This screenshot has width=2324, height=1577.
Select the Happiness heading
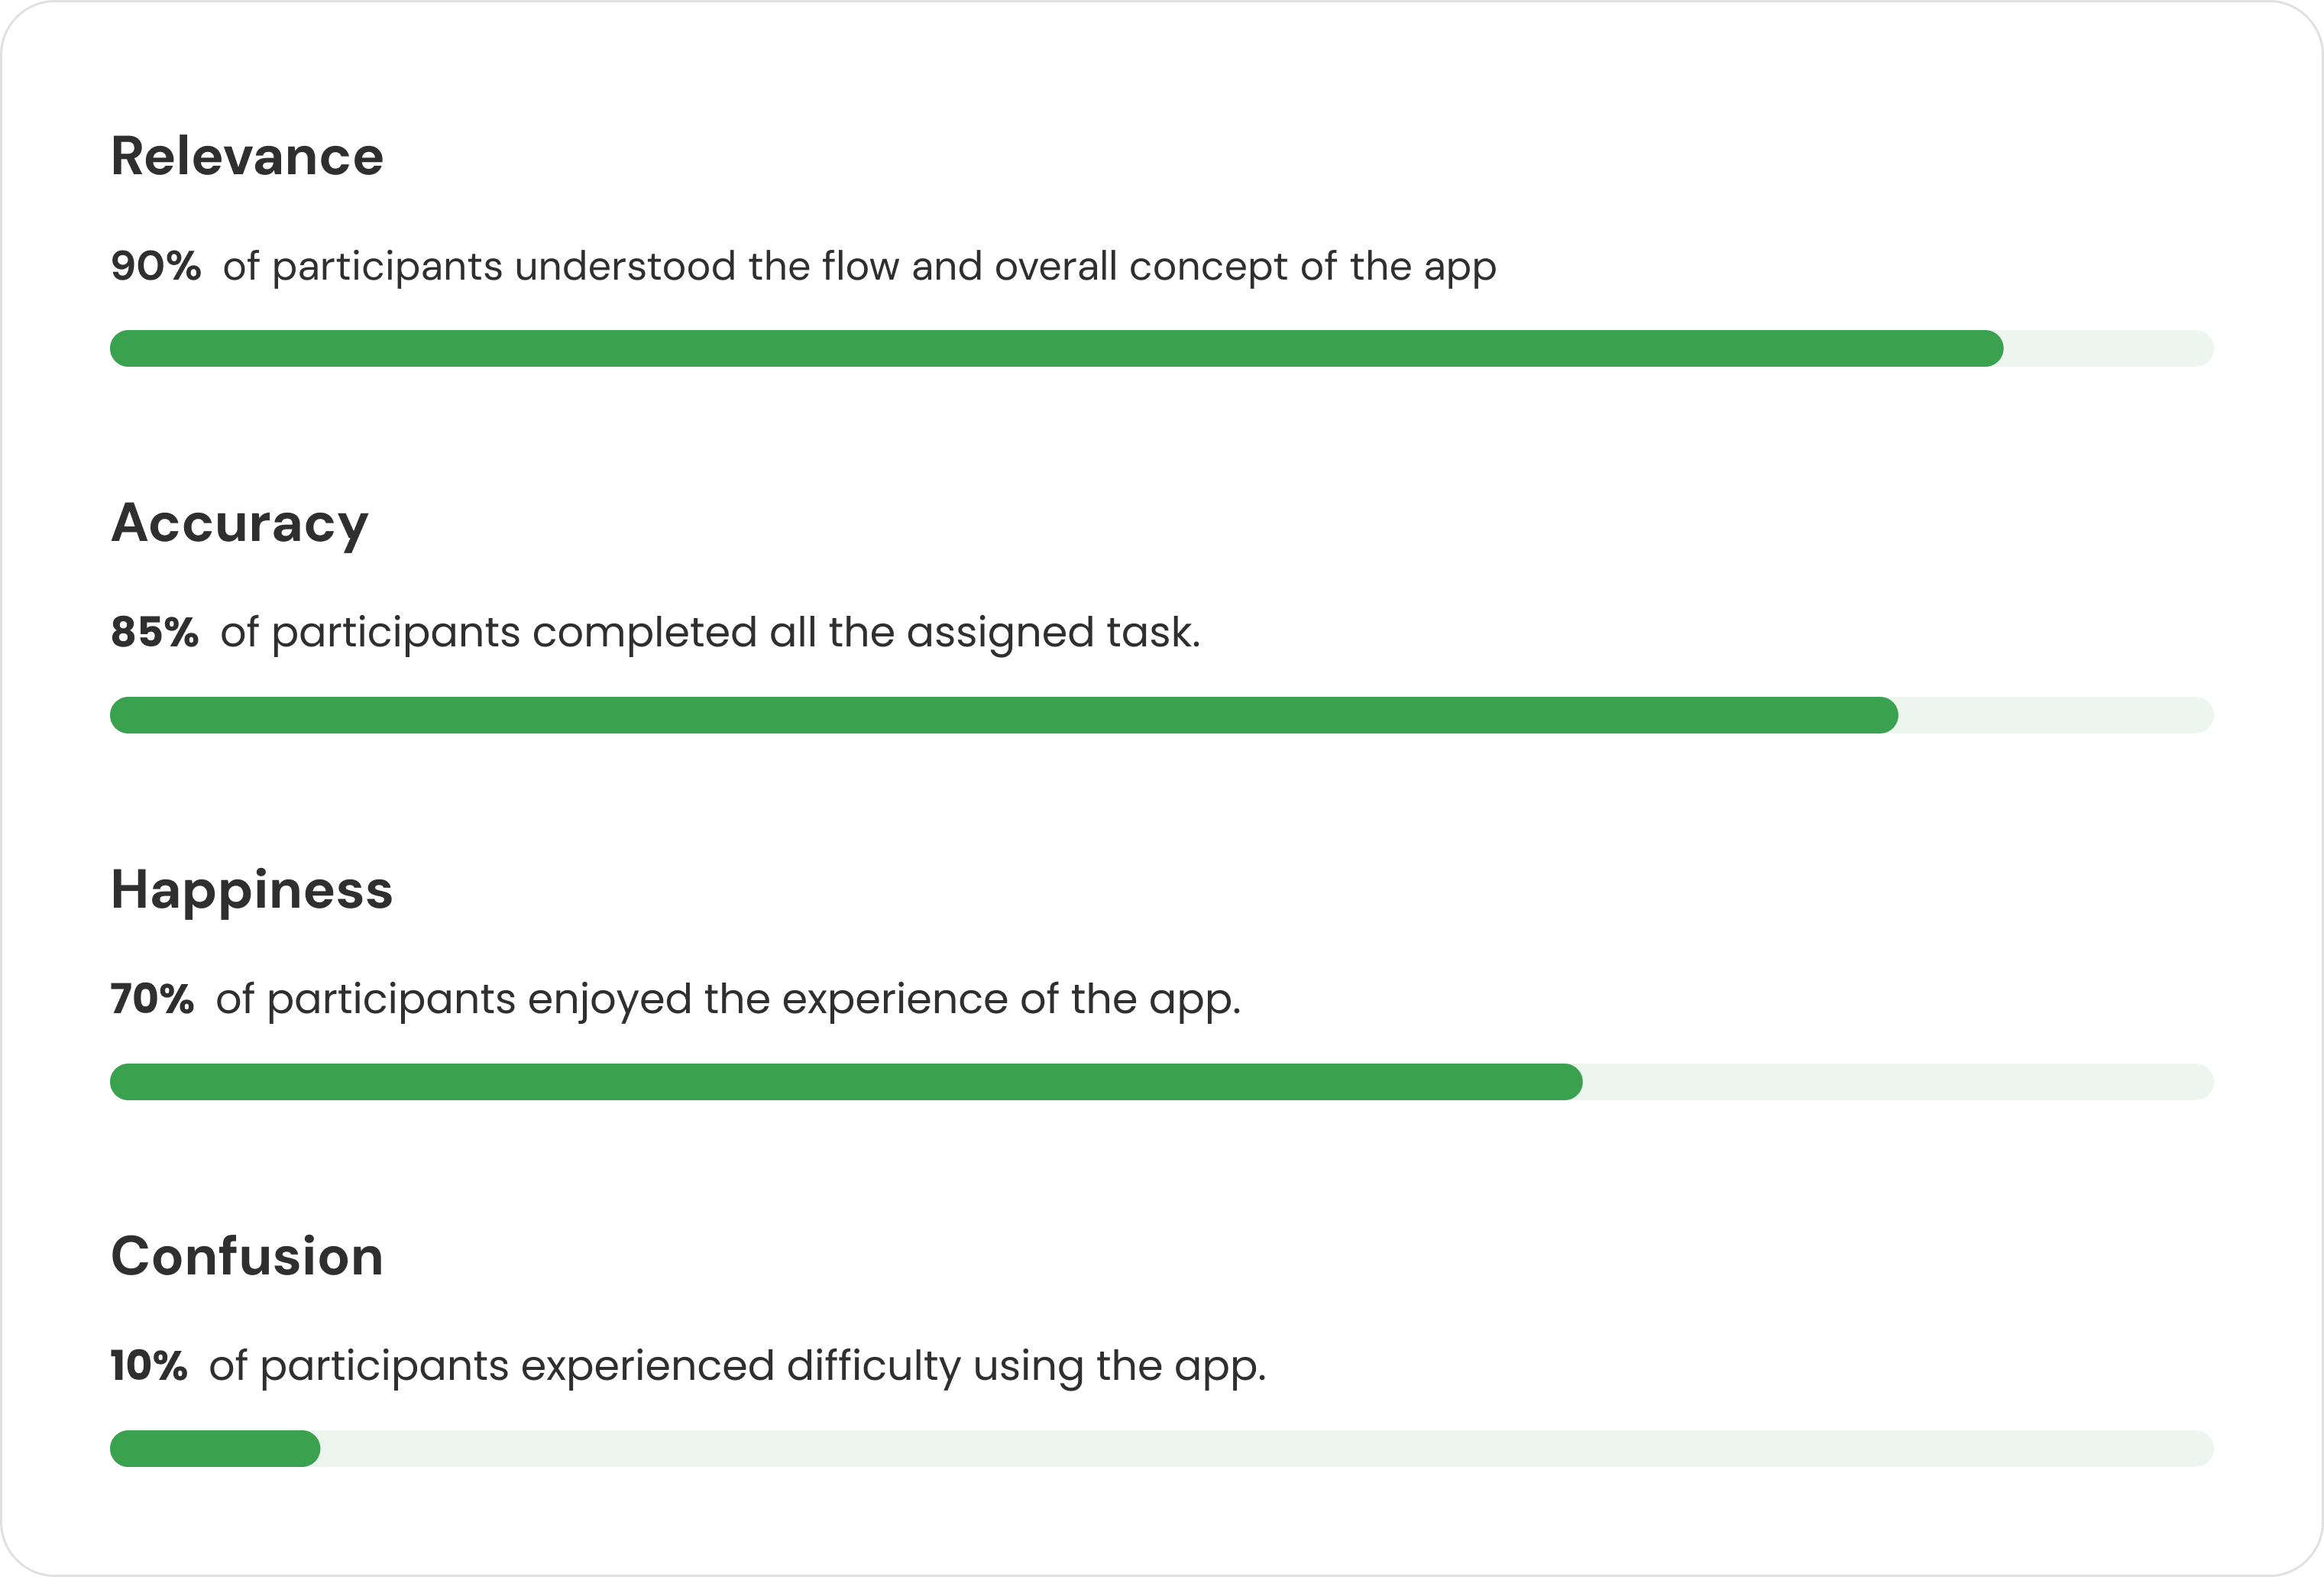tap(252, 889)
